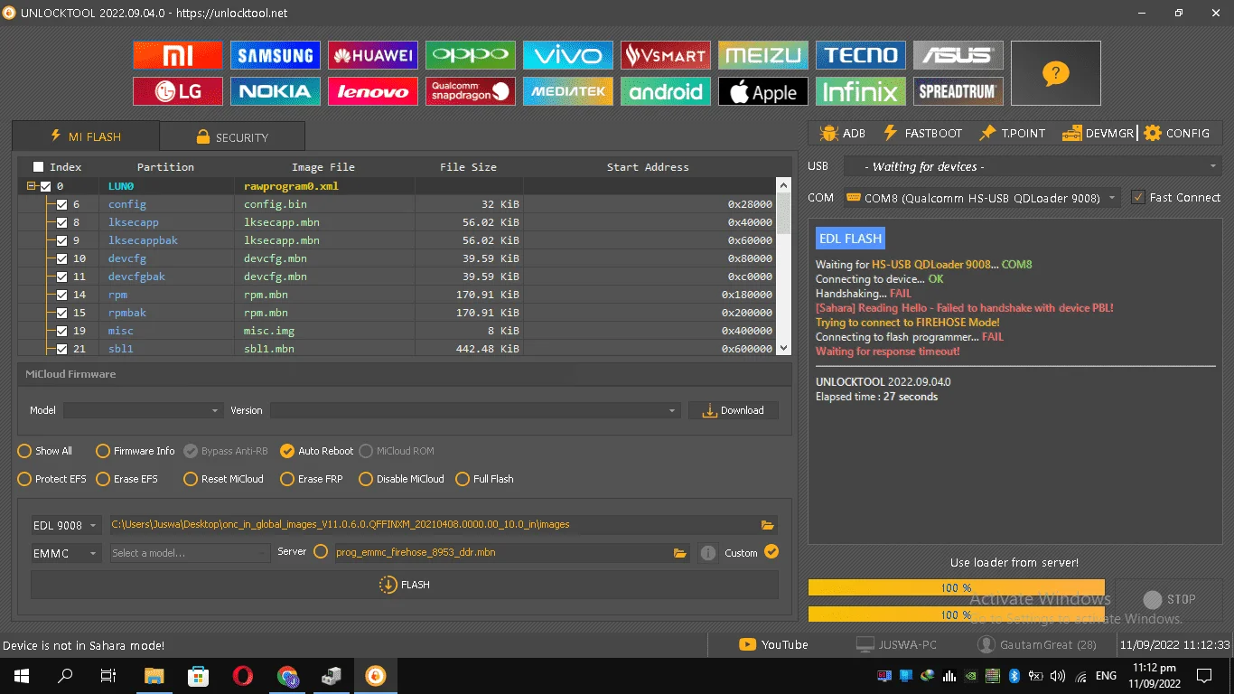
Task: Click the EDL FLASH log label
Action: click(x=850, y=239)
